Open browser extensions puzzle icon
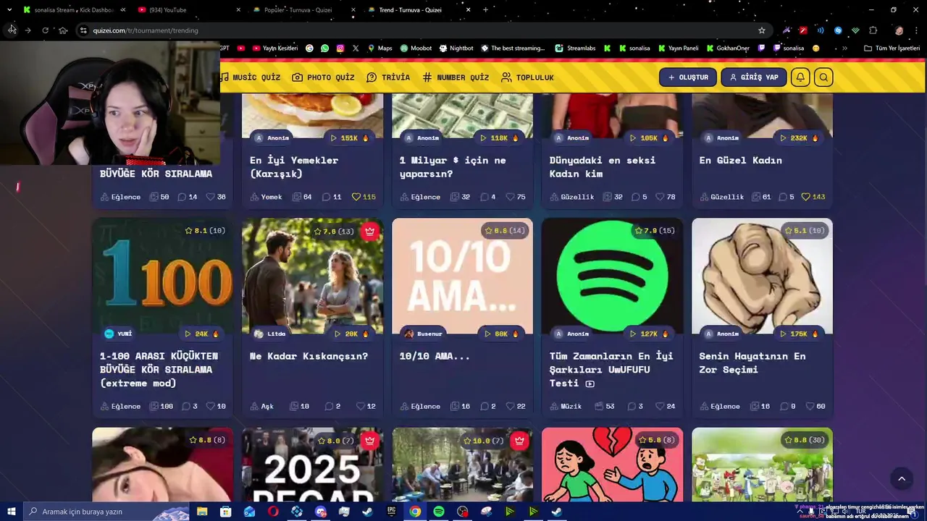 [x=873, y=30]
